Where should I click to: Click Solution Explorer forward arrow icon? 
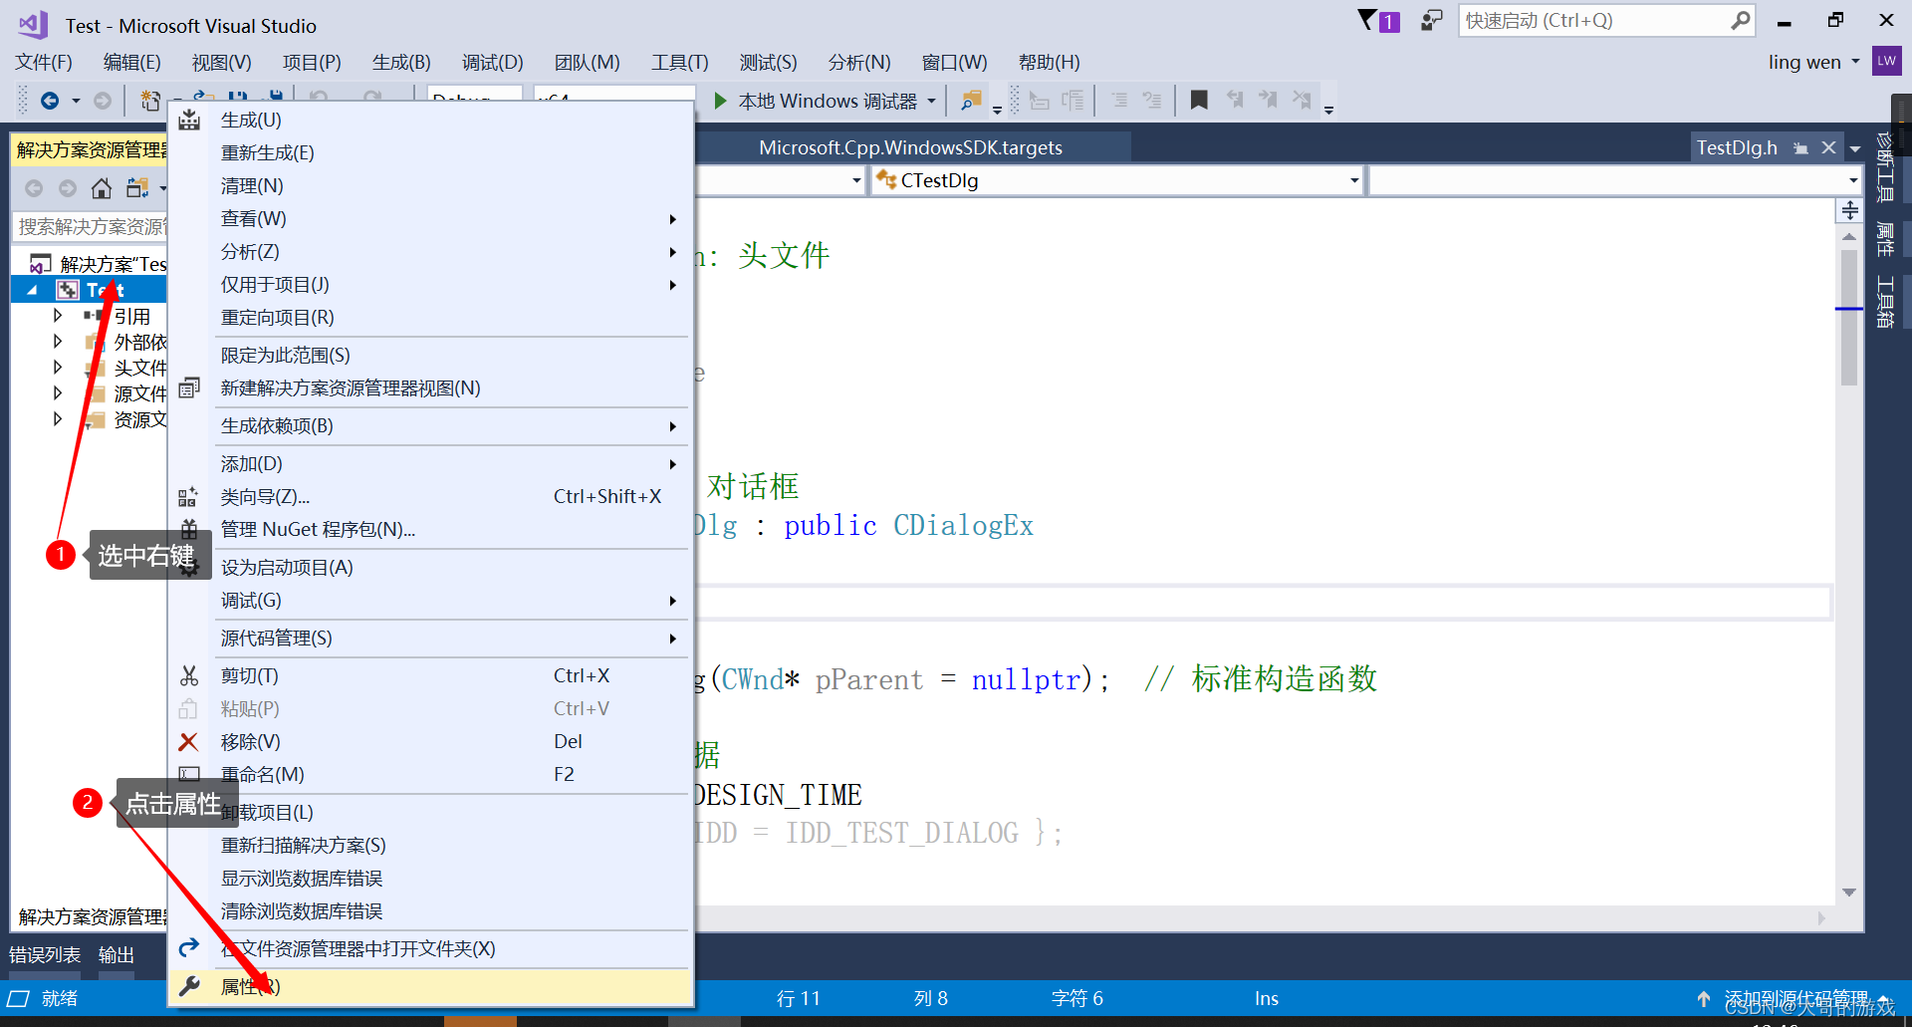pos(68,188)
